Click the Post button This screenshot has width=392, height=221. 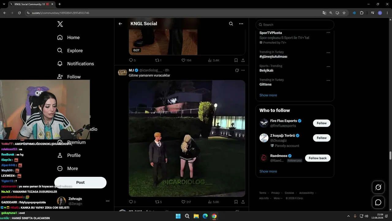tap(81, 182)
